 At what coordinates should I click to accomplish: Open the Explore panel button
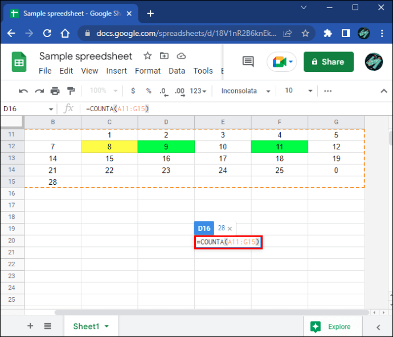(333, 327)
